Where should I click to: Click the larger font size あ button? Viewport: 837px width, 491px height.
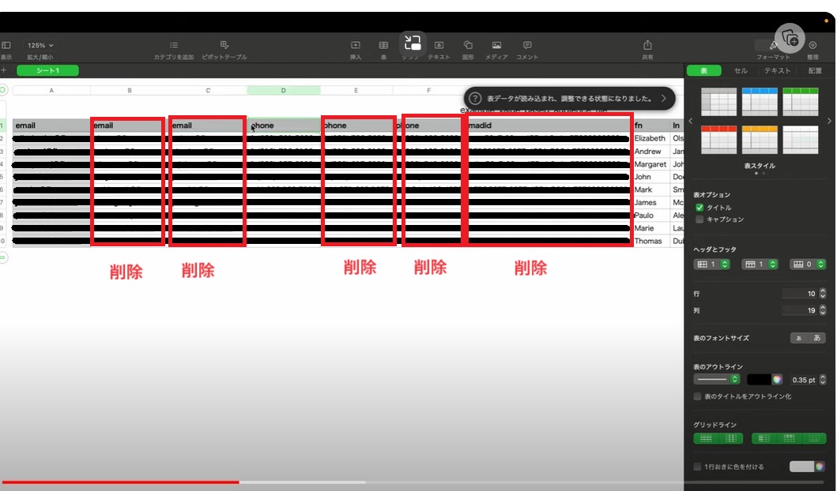(x=817, y=338)
